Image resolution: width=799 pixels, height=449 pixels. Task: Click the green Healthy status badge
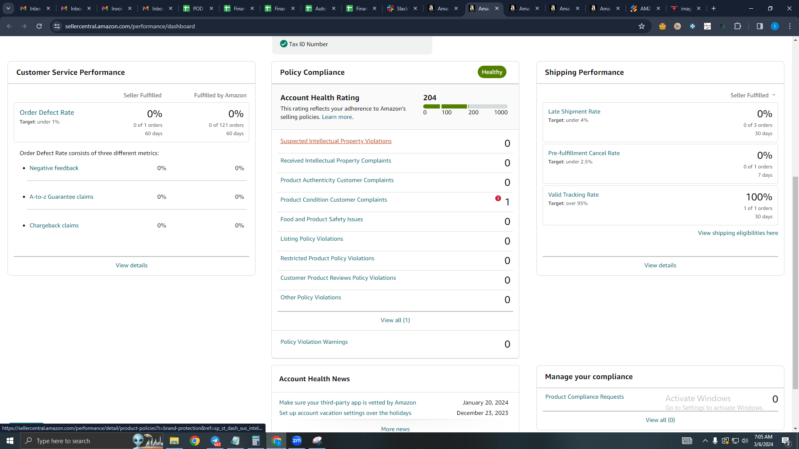point(492,72)
